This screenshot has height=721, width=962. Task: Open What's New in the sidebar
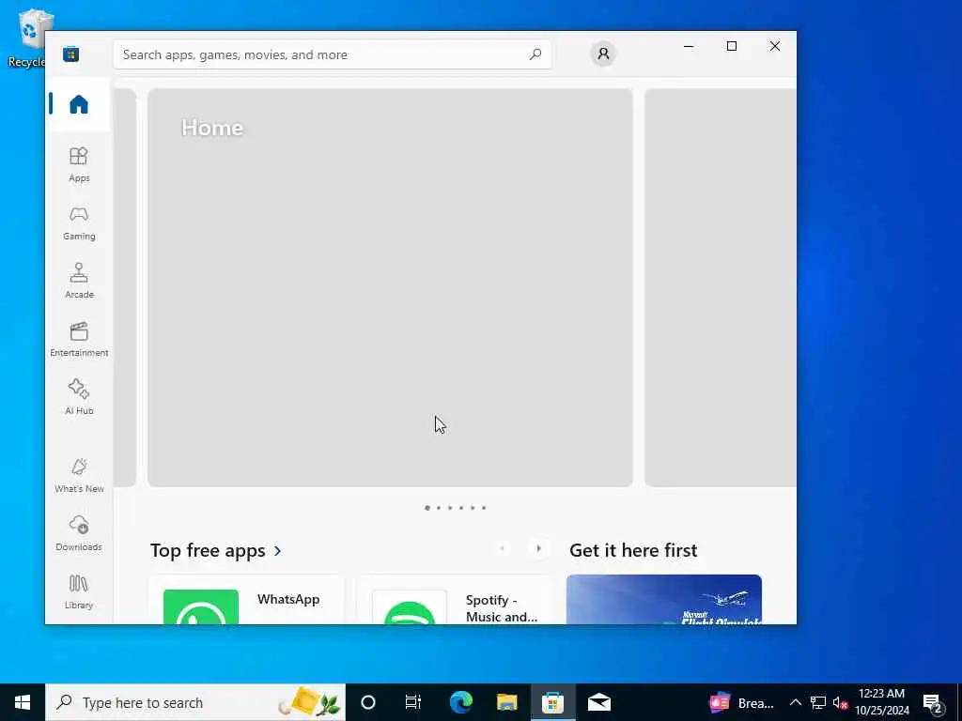click(x=79, y=475)
